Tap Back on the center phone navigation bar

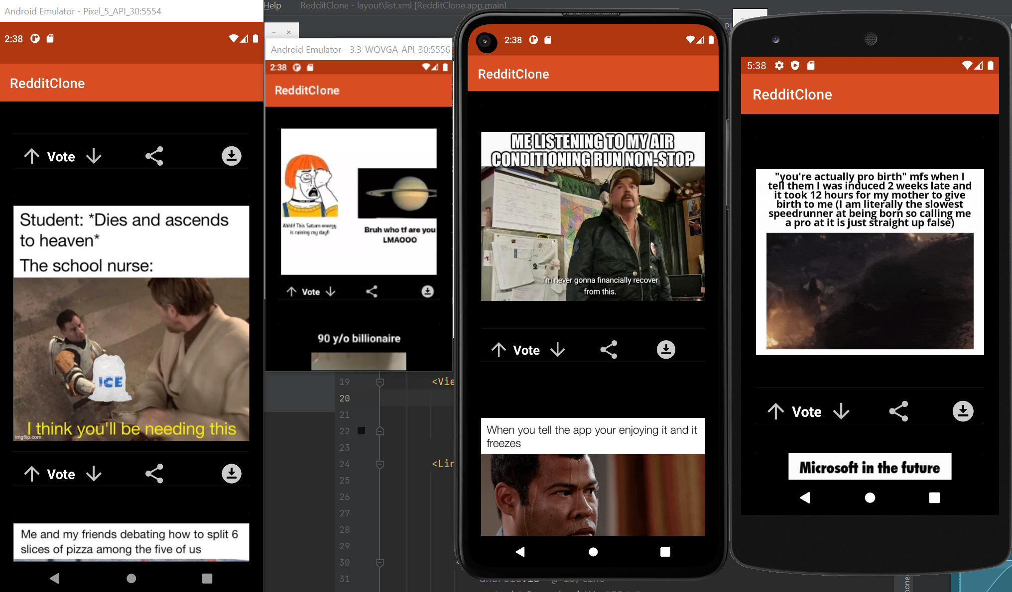tap(519, 552)
